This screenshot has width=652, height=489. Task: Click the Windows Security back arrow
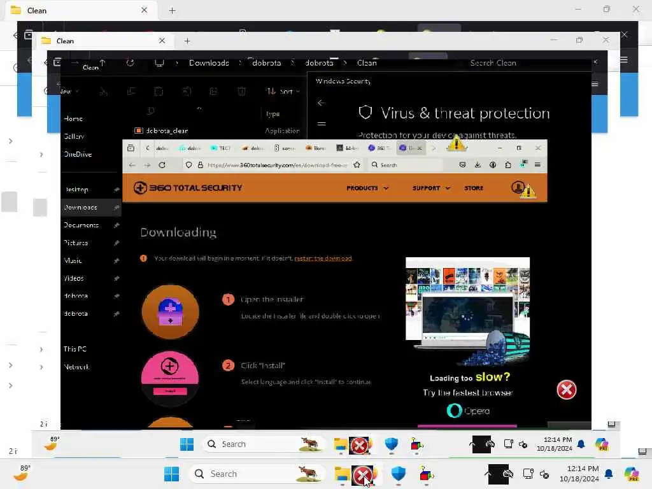click(x=321, y=103)
